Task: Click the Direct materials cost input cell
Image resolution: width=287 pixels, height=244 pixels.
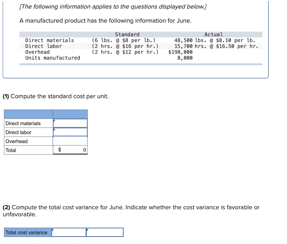Action: (70, 123)
